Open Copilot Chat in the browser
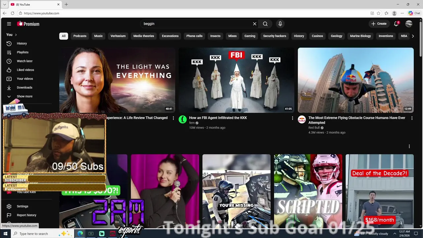Image resolution: width=423 pixels, height=238 pixels. pyautogui.click(x=414, y=13)
